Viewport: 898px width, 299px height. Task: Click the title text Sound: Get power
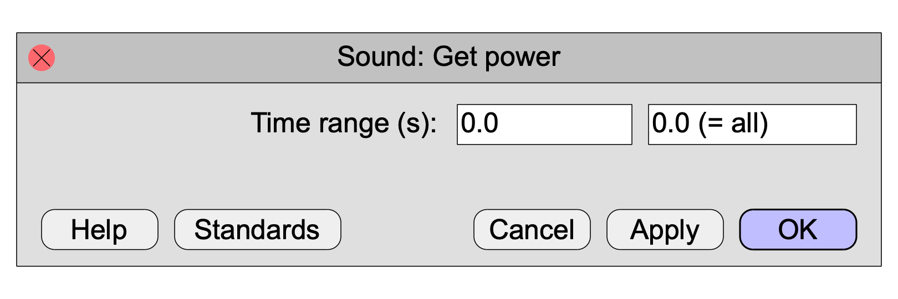[449, 57]
